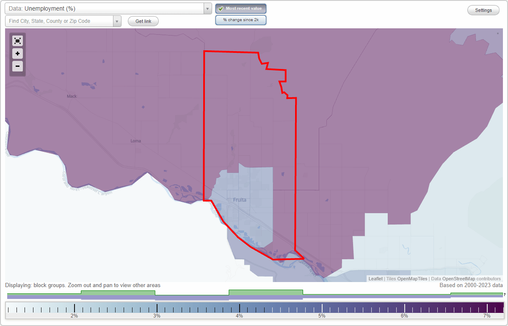Click inside the red outlined boundary

(x=250, y=127)
